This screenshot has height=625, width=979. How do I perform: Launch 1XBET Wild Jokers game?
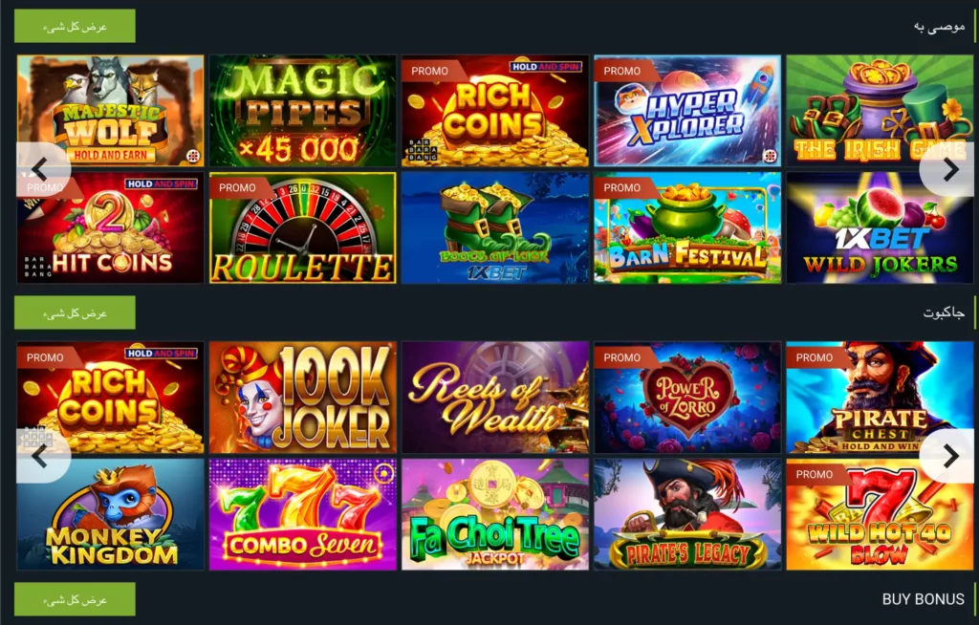(880, 227)
